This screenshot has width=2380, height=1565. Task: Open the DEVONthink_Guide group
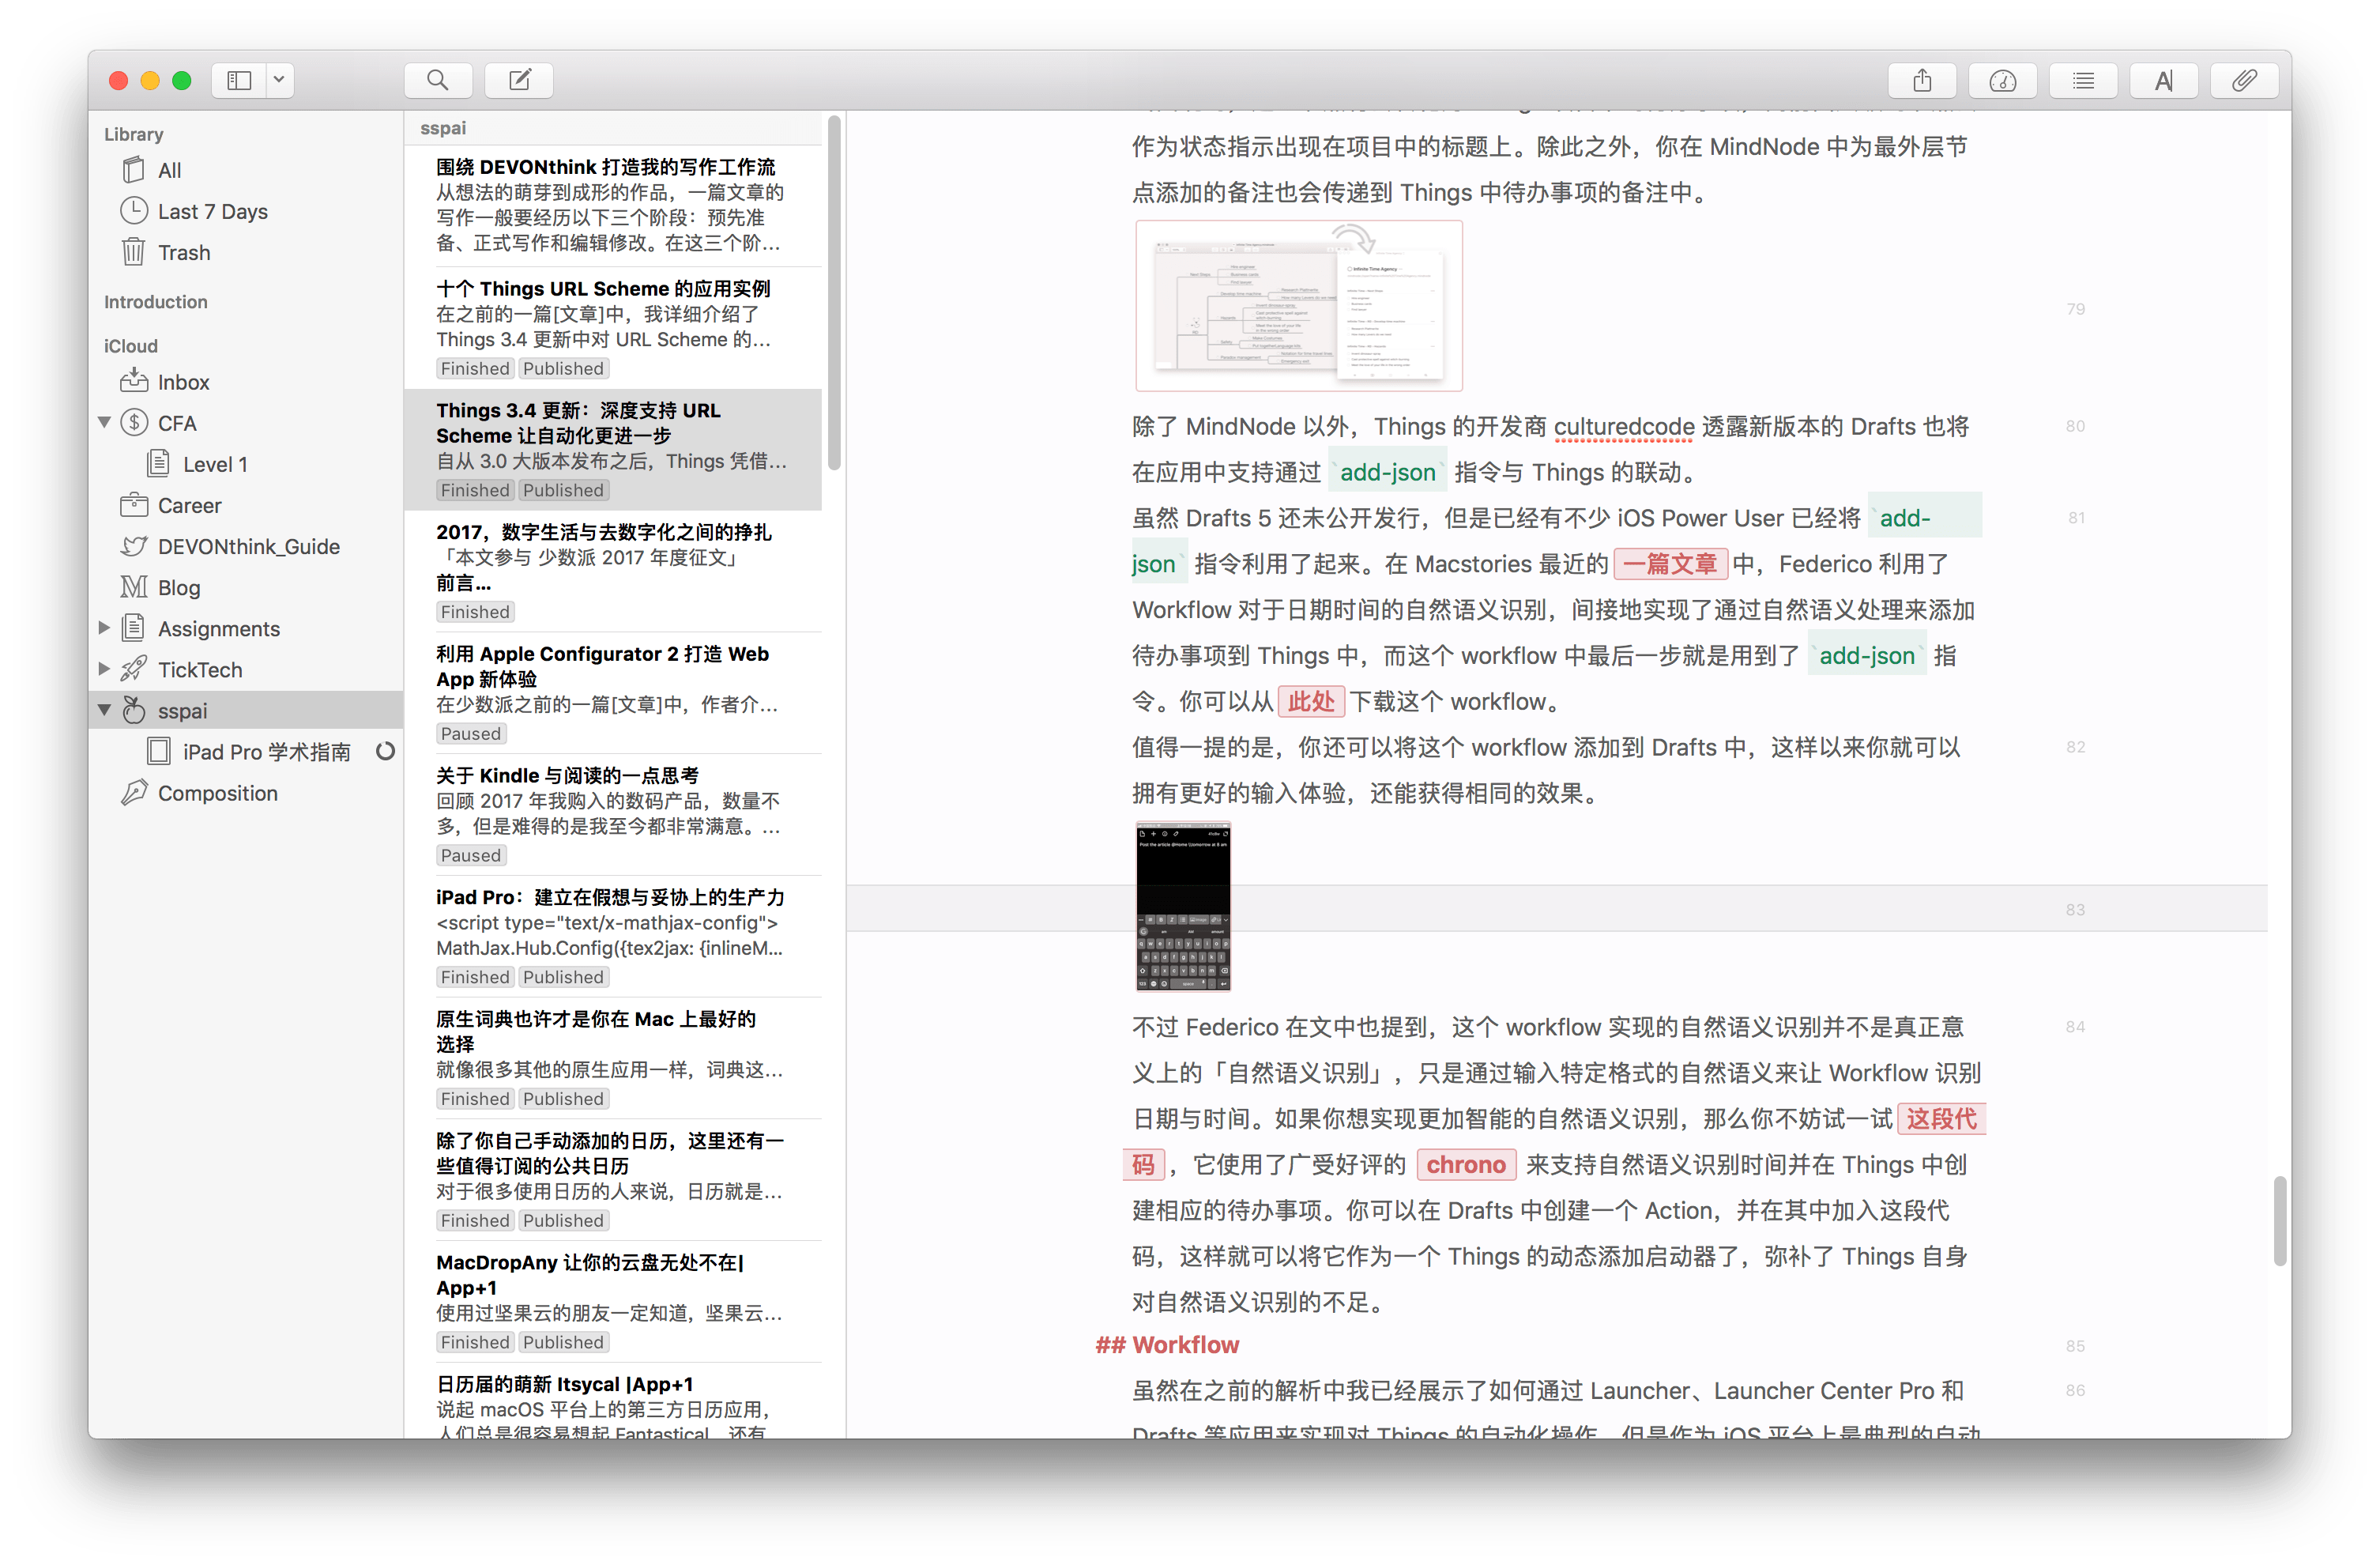click(x=248, y=546)
